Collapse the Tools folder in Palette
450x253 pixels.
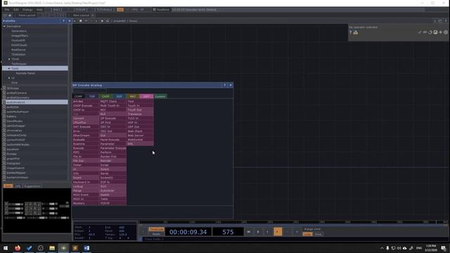pyautogui.click(x=9, y=69)
